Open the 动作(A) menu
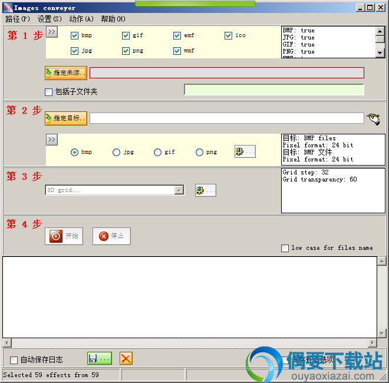389x383 pixels. (81, 19)
